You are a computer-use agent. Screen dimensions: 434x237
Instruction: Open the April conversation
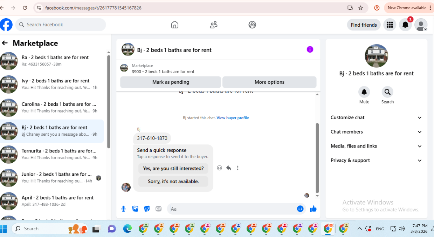pyautogui.click(x=52, y=201)
